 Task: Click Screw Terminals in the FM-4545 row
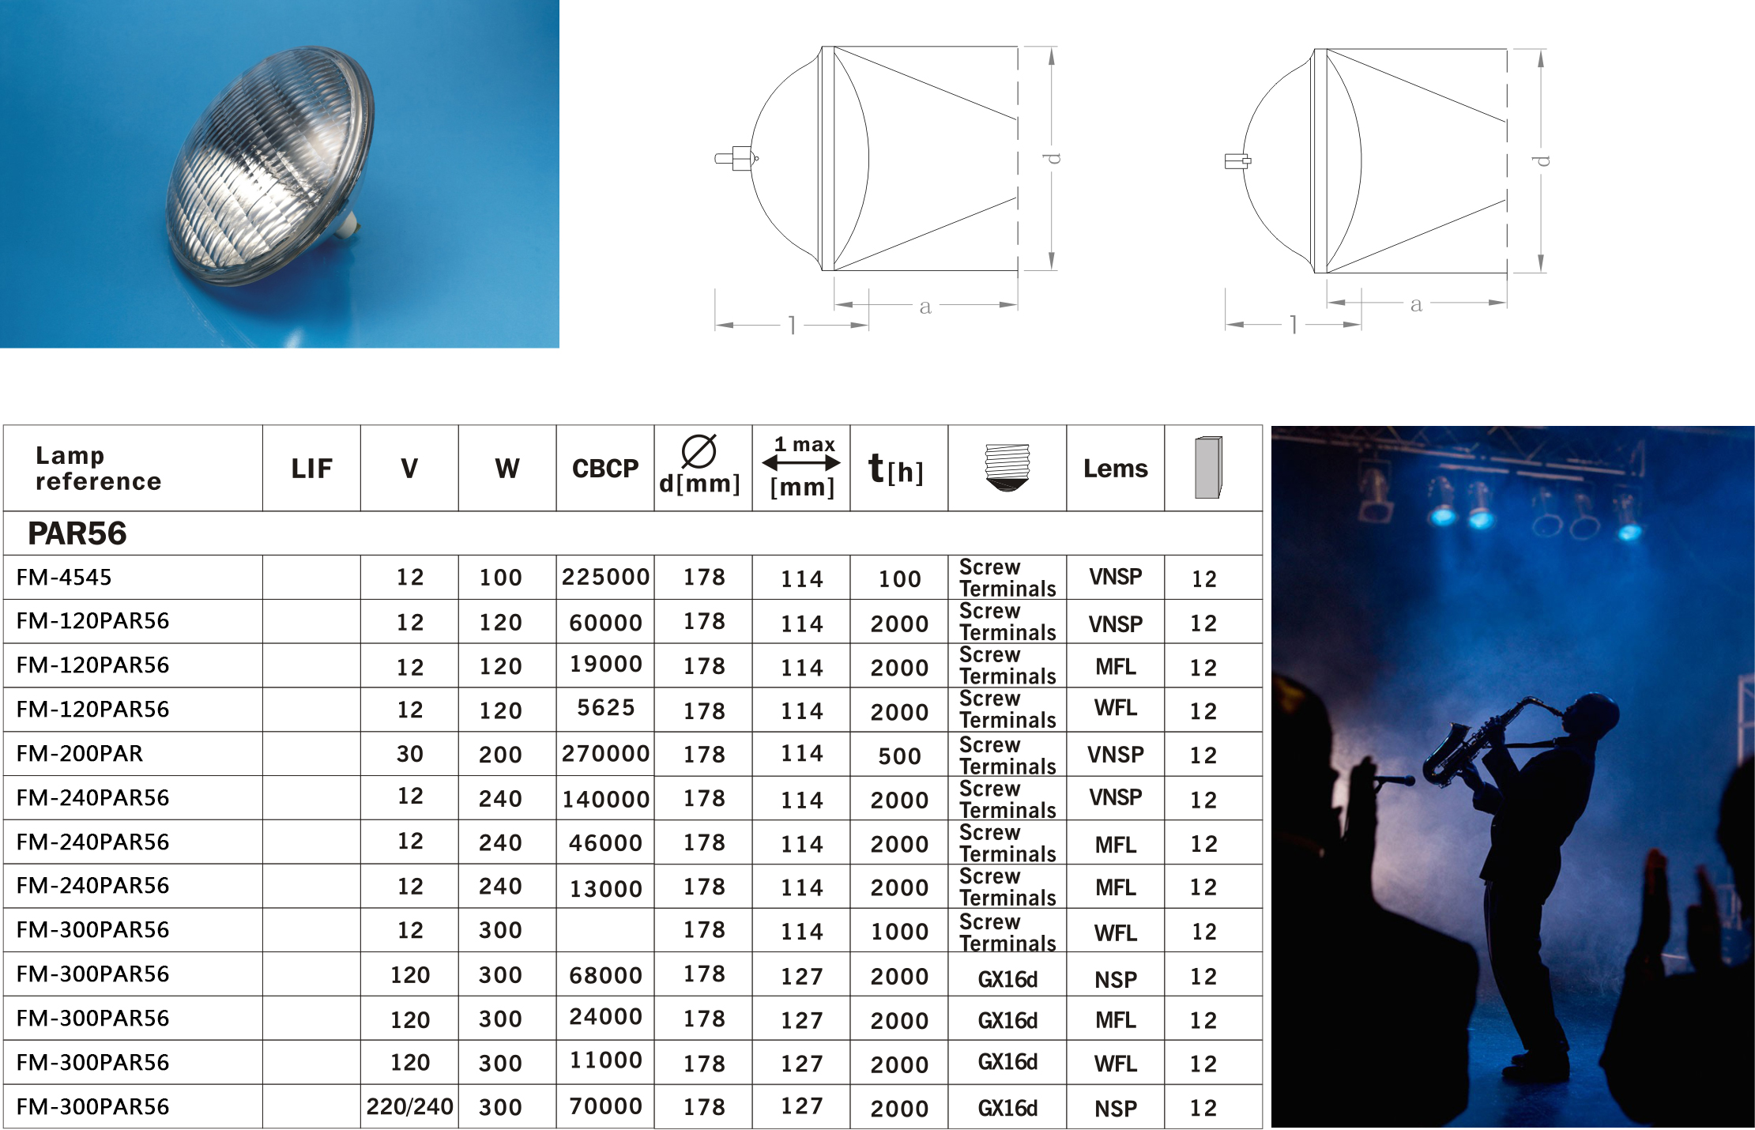click(1007, 578)
